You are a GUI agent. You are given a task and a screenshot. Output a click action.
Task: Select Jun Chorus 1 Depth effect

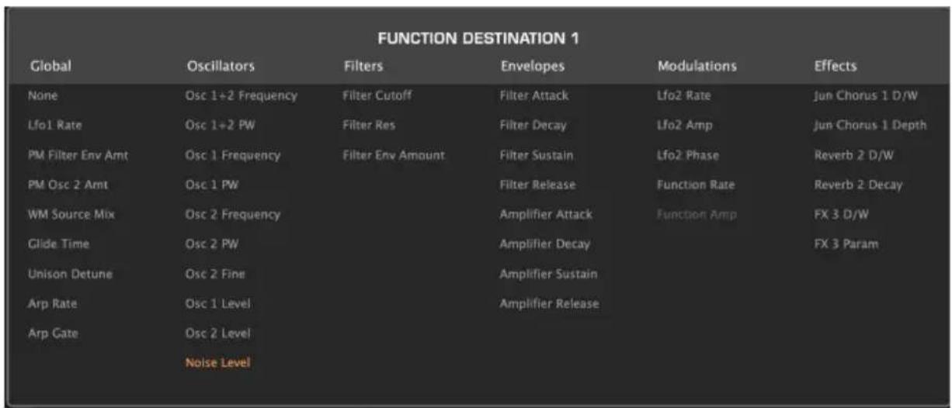pos(870,126)
